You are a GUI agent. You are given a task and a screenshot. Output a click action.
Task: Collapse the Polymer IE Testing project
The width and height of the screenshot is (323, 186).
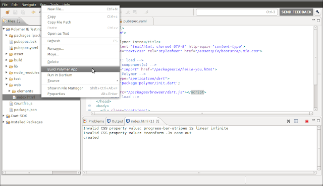coord(4,29)
